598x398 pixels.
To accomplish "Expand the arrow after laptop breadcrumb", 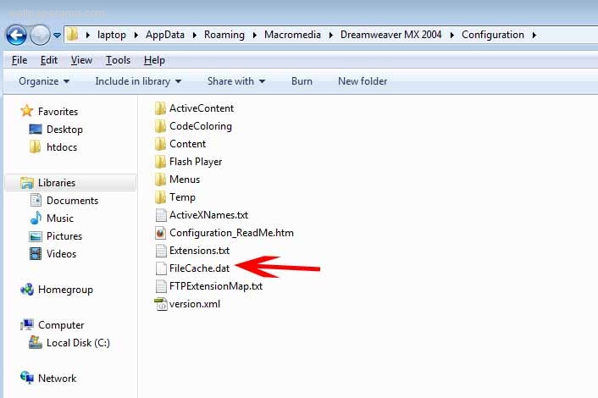I will (136, 35).
